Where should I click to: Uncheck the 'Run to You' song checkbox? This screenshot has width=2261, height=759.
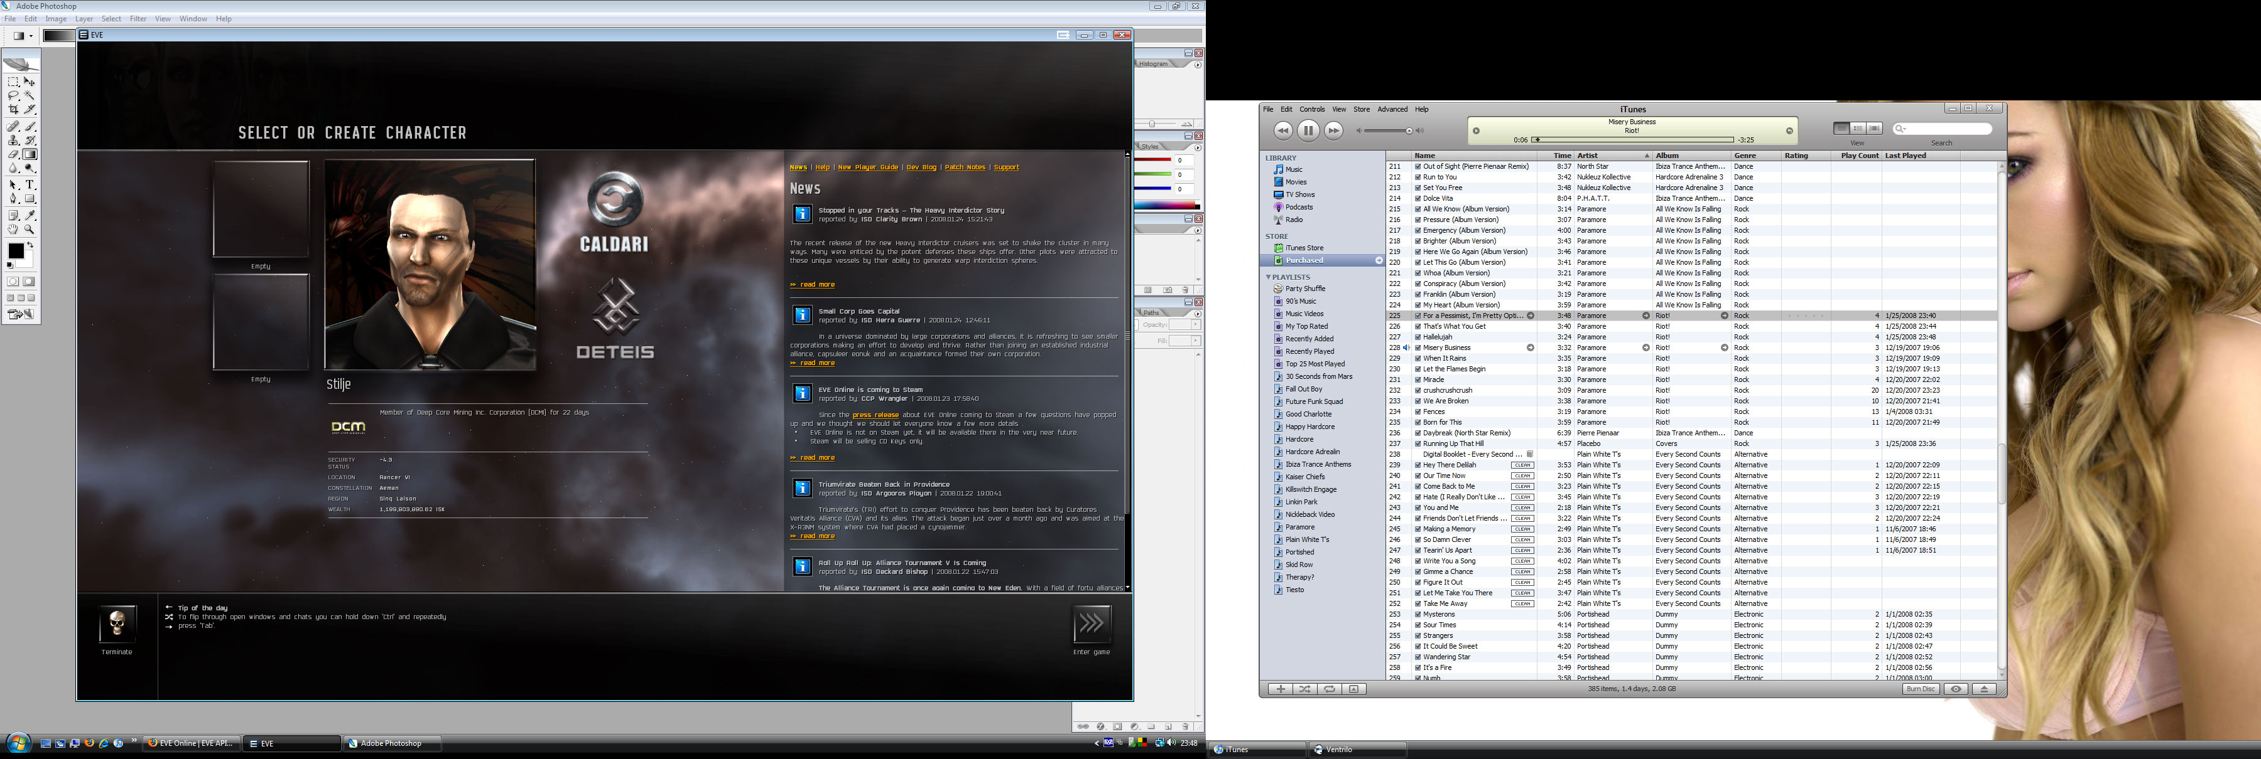pos(1418,177)
